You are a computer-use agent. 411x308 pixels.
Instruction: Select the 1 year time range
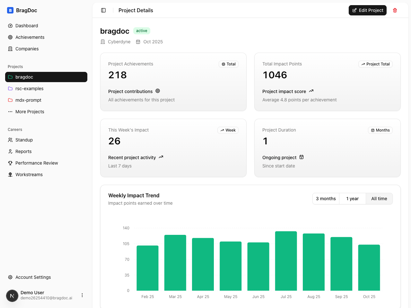352,199
